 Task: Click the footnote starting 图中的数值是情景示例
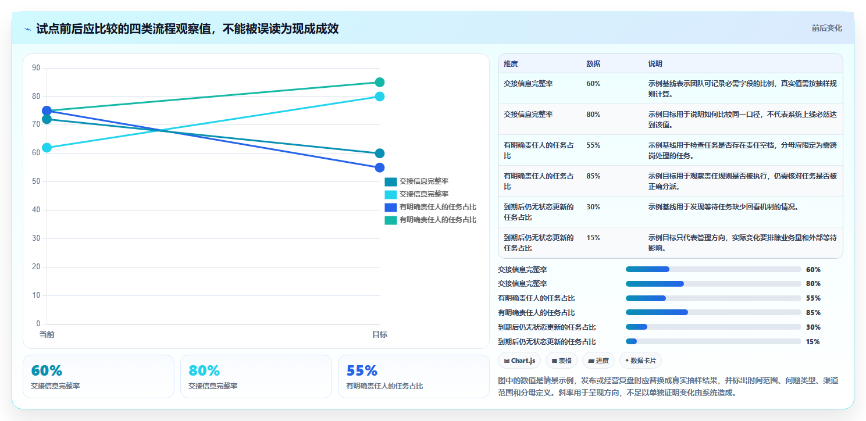(x=668, y=386)
